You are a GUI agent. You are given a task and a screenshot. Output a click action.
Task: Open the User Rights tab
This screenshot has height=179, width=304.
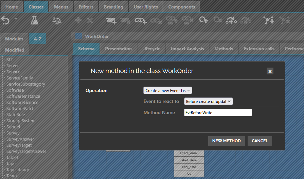(146, 7)
